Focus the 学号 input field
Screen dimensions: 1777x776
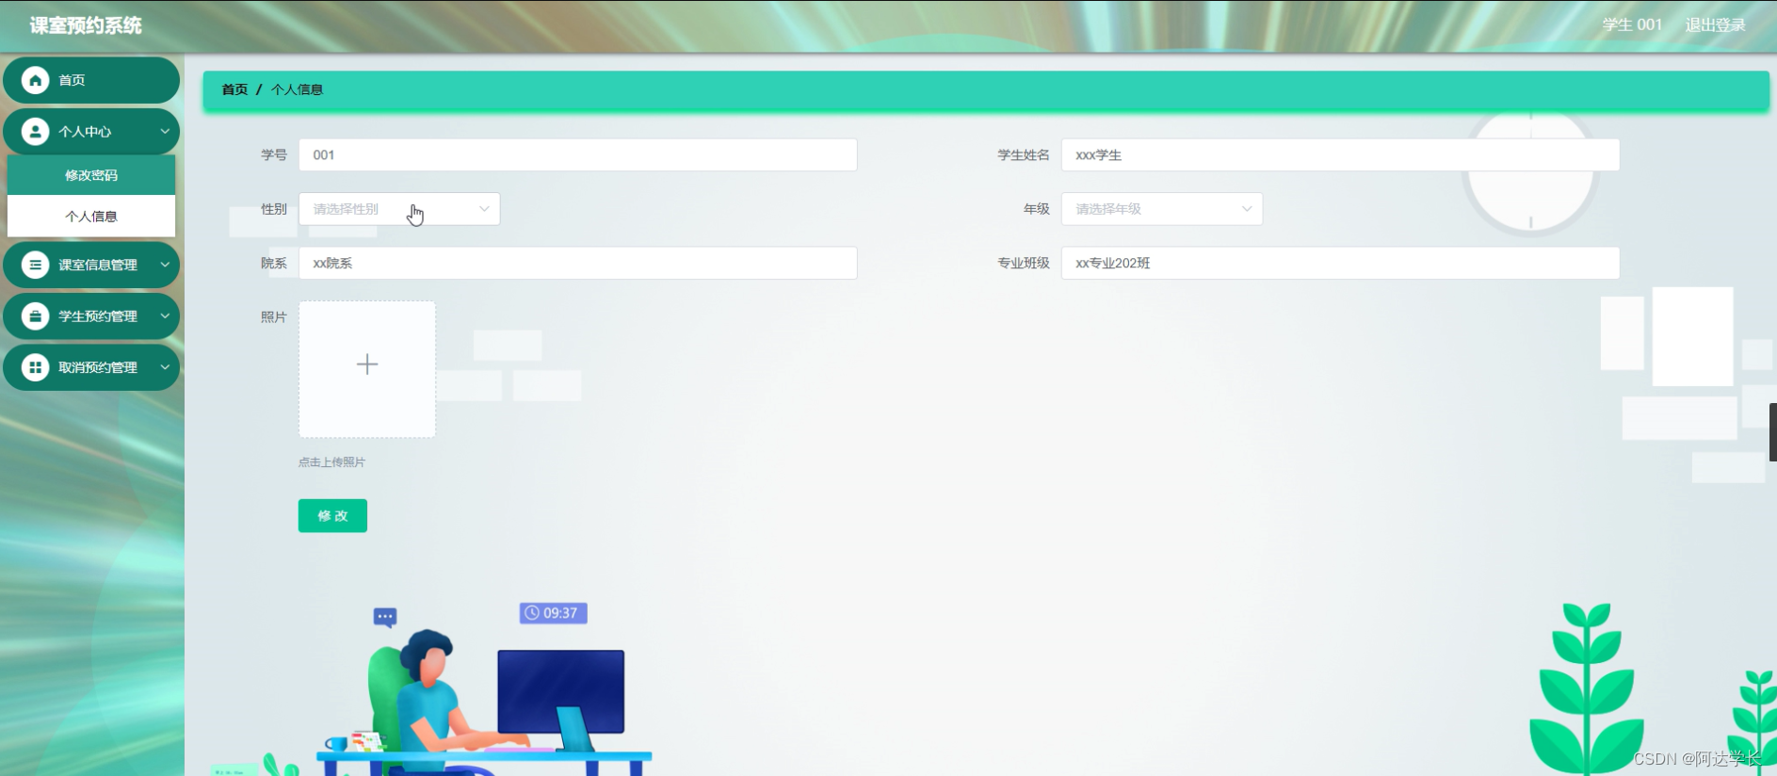pyautogui.click(x=577, y=154)
